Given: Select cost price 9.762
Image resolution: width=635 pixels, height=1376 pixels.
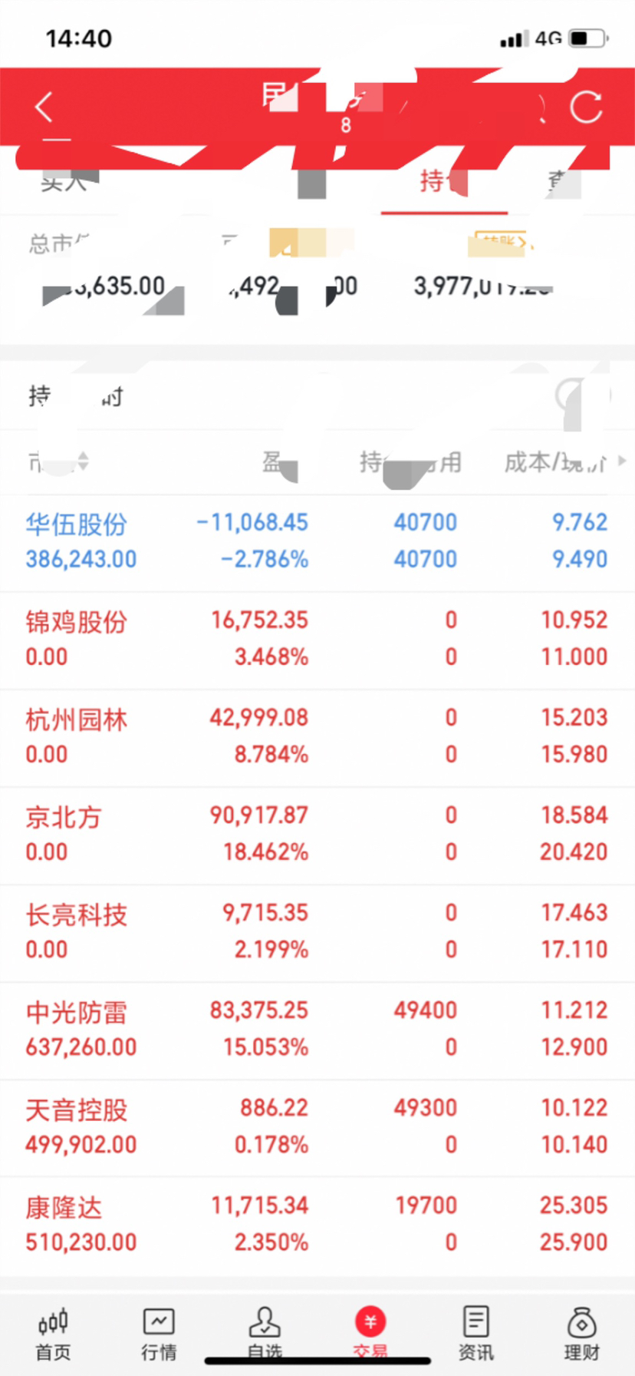Looking at the screenshot, I should point(580,523).
